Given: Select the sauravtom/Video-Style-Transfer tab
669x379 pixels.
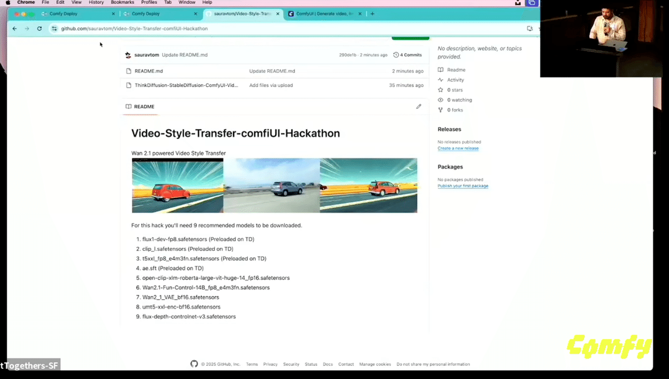Looking at the screenshot, I should pyautogui.click(x=243, y=13).
